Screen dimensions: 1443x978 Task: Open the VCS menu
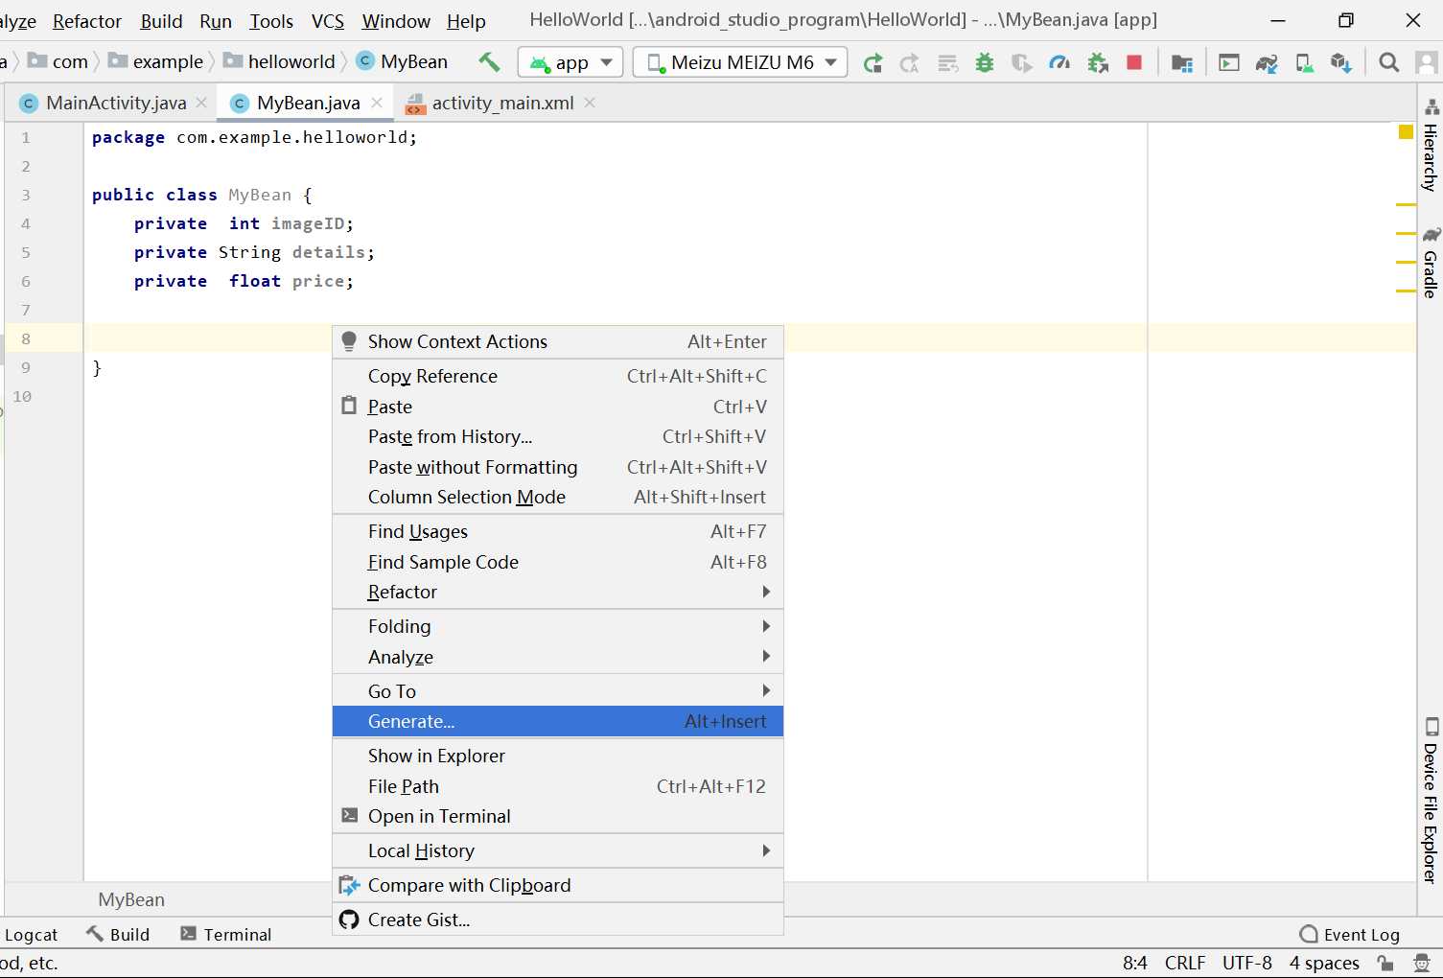(328, 21)
